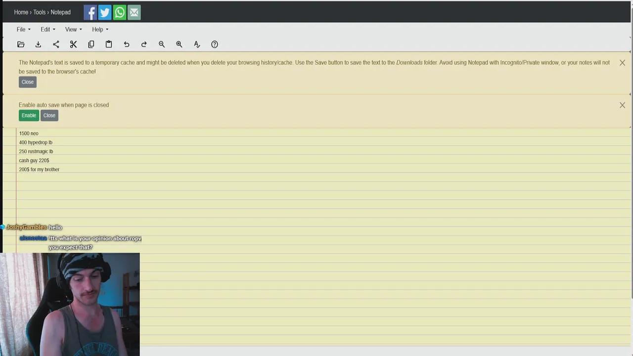This screenshot has height=356, width=633.
Task: Undo last change icon
Action: tap(127, 44)
